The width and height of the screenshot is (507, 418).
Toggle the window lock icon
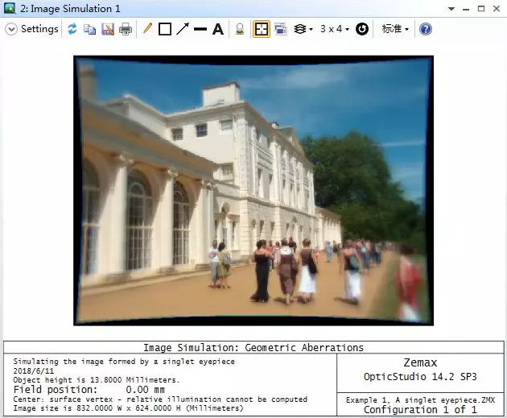240,29
